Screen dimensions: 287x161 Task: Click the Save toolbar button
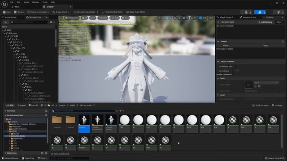click(7, 12)
